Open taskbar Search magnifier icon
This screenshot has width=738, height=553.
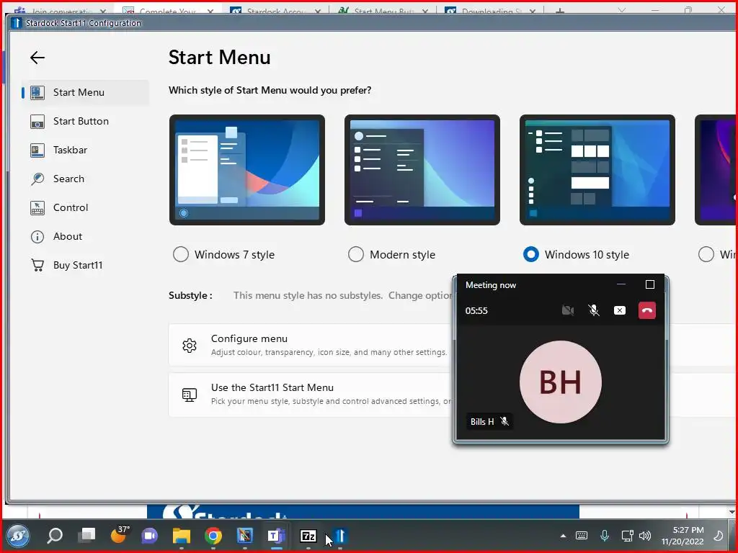(x=55, y=536)
